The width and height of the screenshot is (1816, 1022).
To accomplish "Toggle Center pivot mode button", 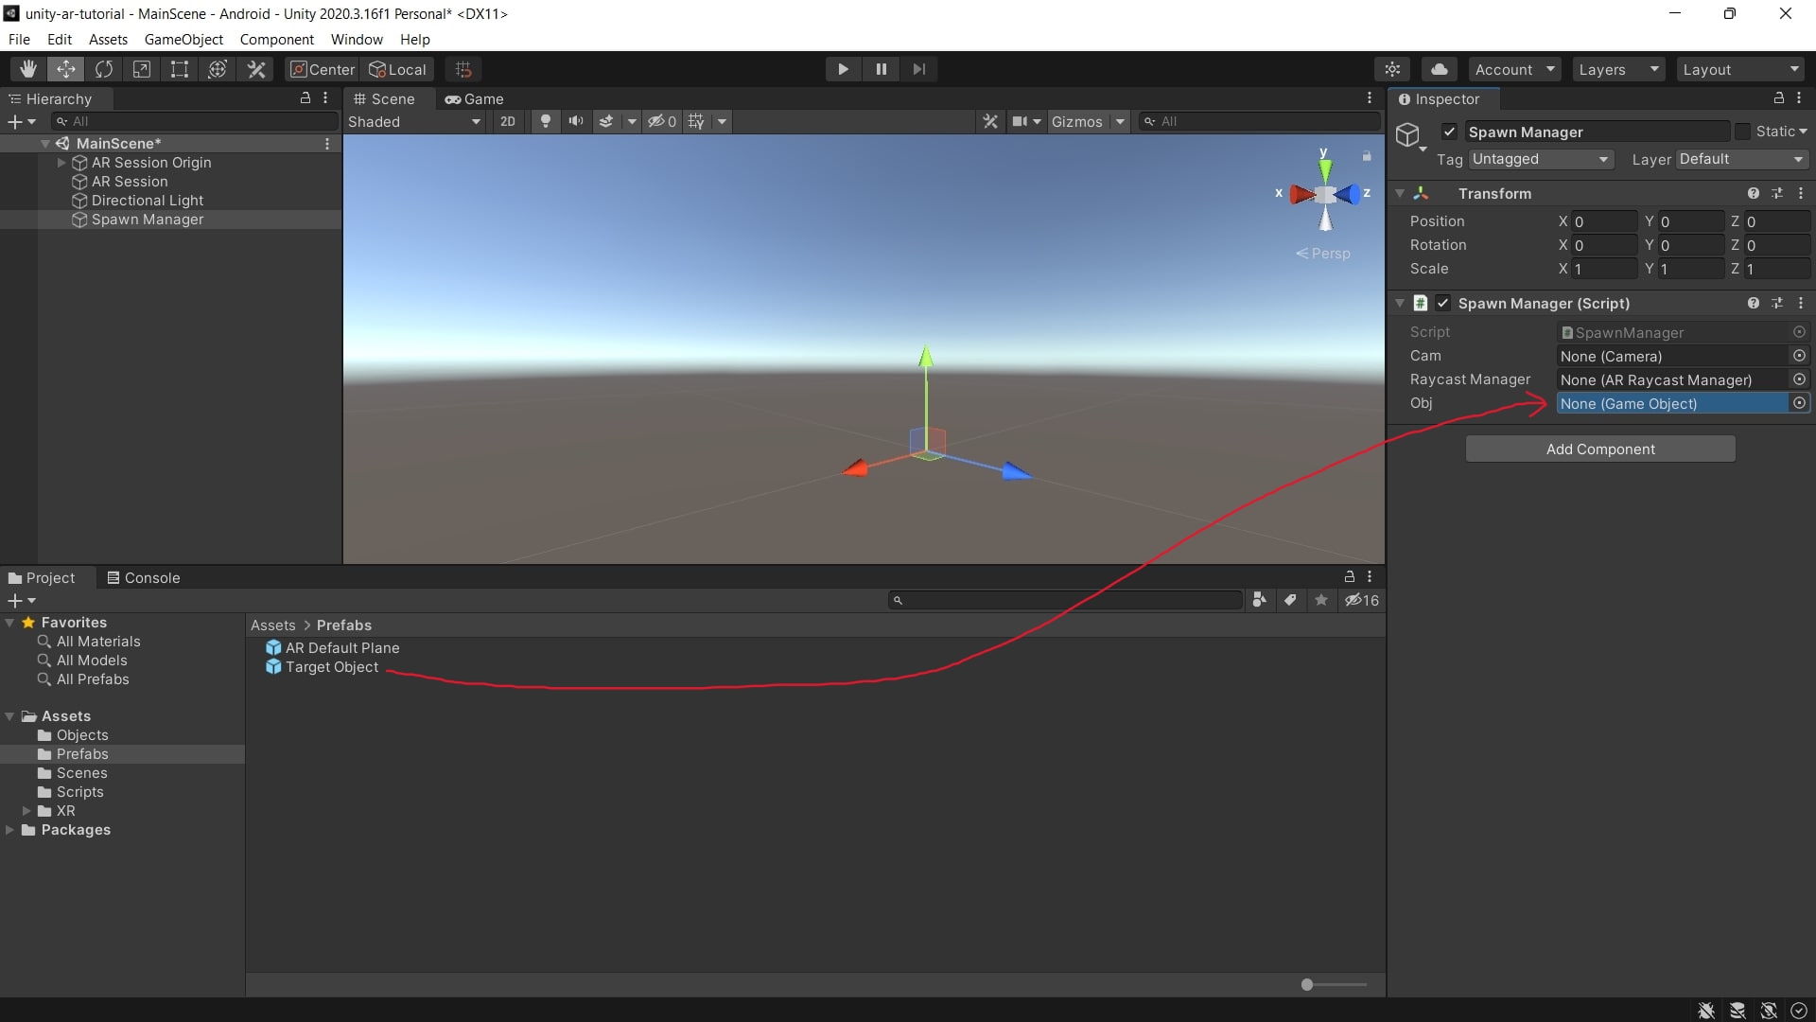I will coord(323,69).
